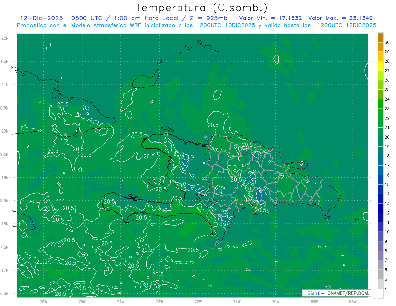This screenshot has width=396, height=306.
Task: Click the color bar label "25"
Action: (x=387, y=90)
